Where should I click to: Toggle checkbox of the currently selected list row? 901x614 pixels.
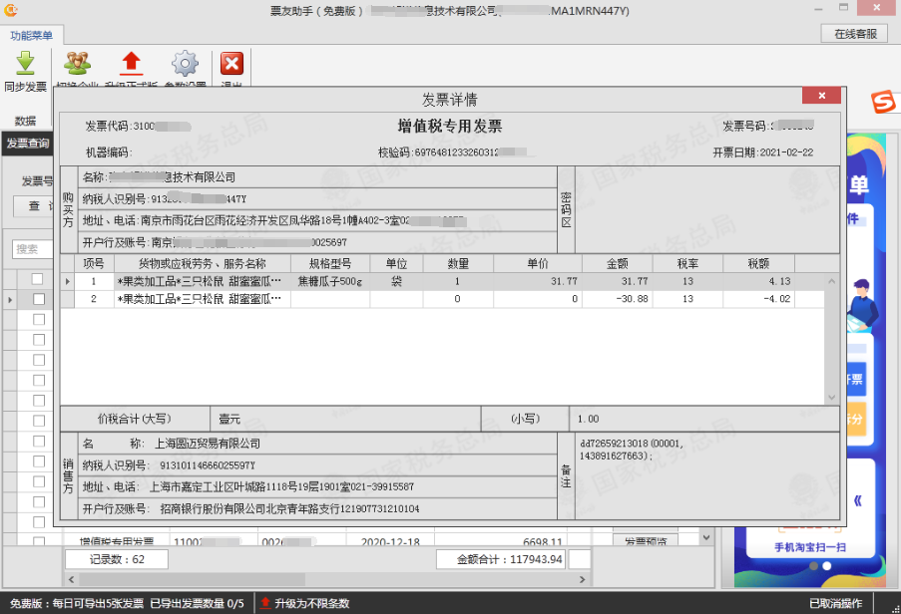pyautogui.click(x=39, y=299)
